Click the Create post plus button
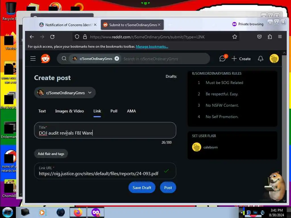This screenshot has width=291, height=218. [x=241, y=59]
